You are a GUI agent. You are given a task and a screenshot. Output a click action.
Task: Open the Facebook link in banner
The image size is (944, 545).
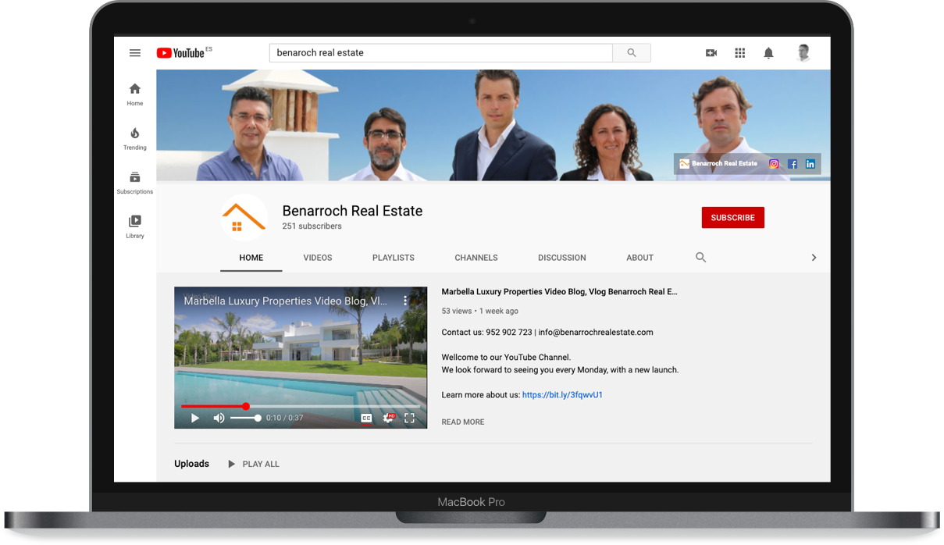pyautogui.click(x=793, y=164)
